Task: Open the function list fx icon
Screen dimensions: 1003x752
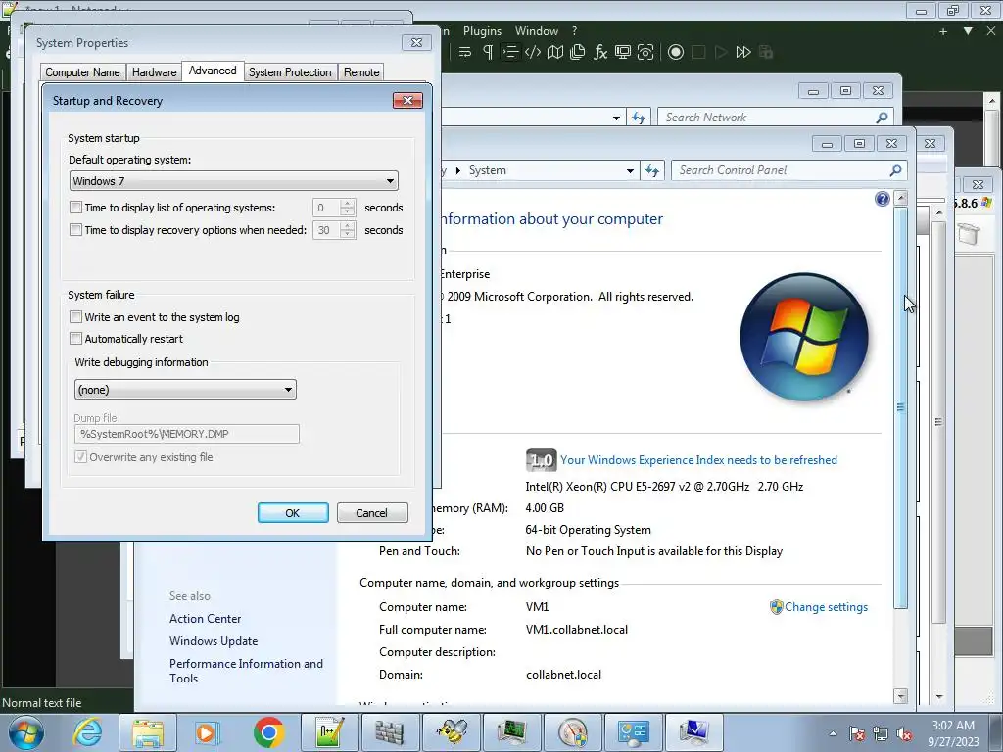Action: 600,53
